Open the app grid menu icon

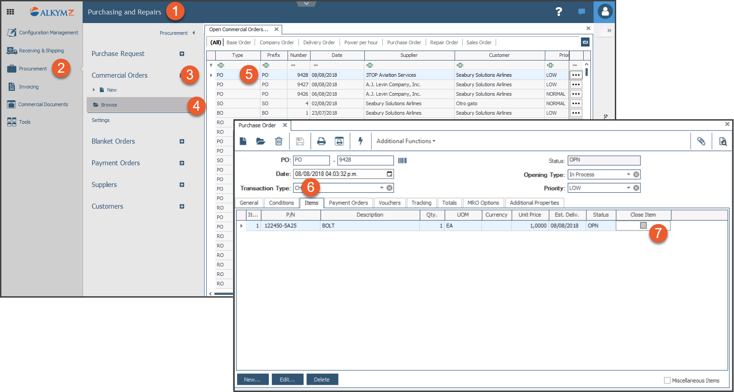[x=10, y=12]
